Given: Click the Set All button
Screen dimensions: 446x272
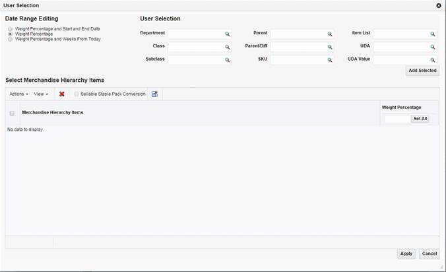Looking at the screenshot, I should point(420,119).
